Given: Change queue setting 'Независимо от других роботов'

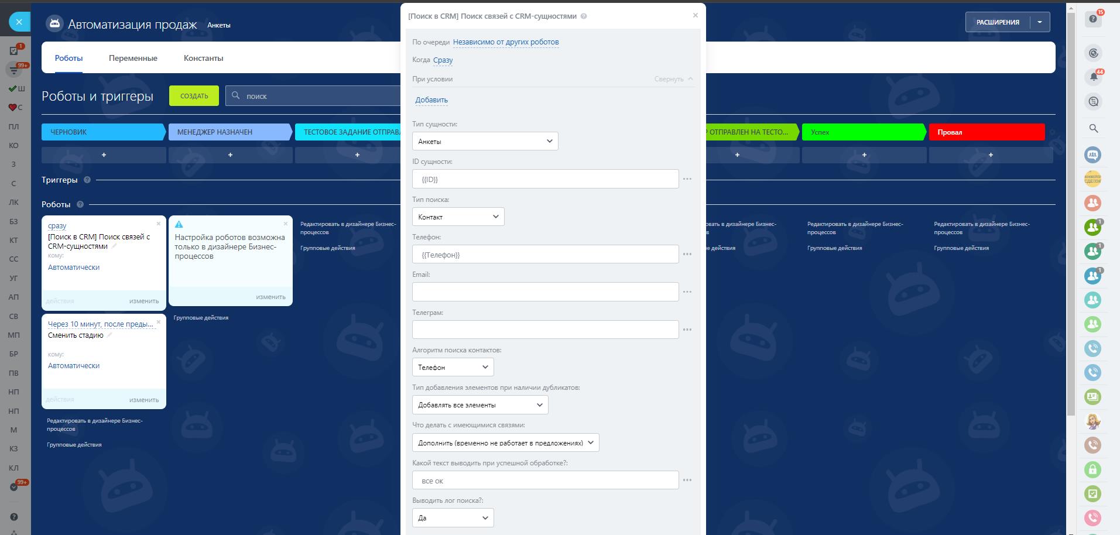Looking at the screenshot, I should [x=506, y=42].
